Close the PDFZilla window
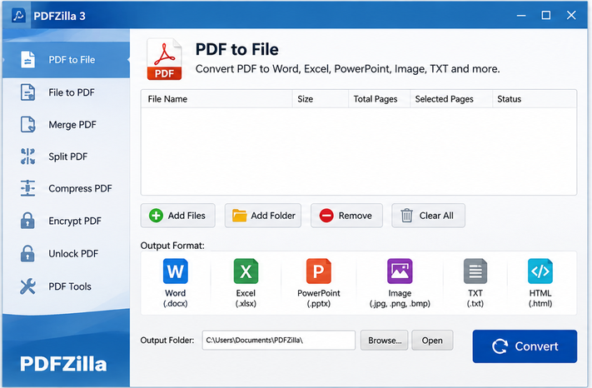 coord(571,16)
